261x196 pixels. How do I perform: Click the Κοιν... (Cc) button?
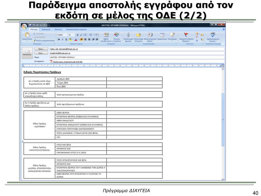pos(41,53)
